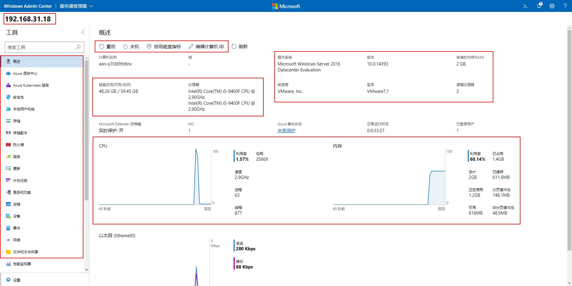Click the 关机 shutdown button
The height and width of the screenshot is (286, 572).
[x=131, y=46]
